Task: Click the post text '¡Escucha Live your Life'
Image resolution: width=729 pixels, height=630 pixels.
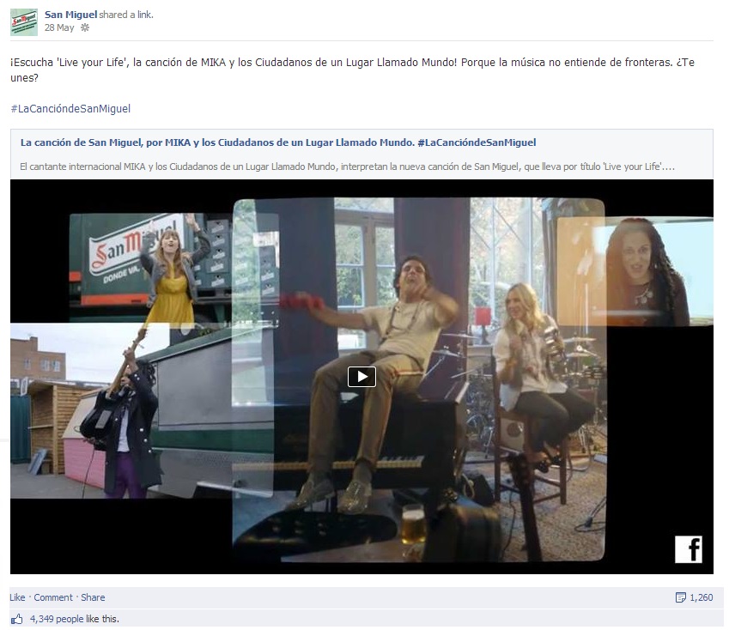Action: 352,70
